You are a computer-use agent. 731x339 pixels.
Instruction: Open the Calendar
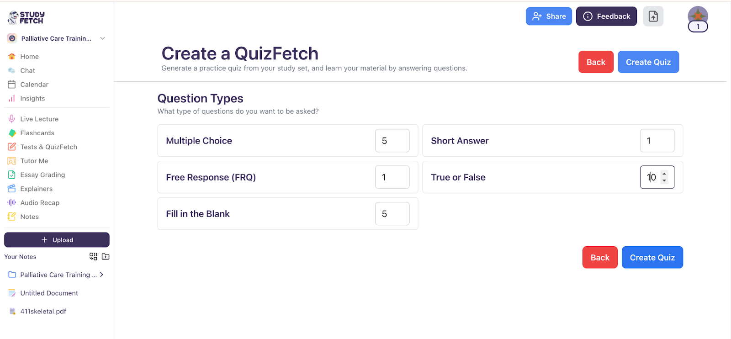pyautogui.click(x=34, y=84)
